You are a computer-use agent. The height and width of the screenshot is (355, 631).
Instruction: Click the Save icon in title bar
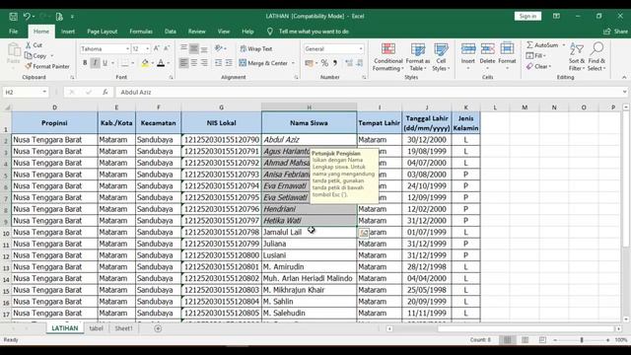13,17
